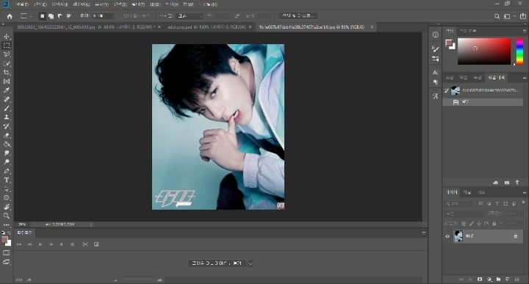Select the Spot Healing Brush tool

pos(7,99)
